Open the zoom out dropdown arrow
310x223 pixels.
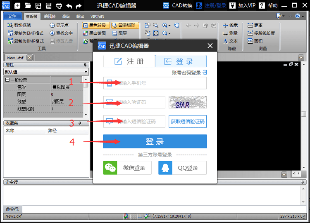(x=169, y=33)
